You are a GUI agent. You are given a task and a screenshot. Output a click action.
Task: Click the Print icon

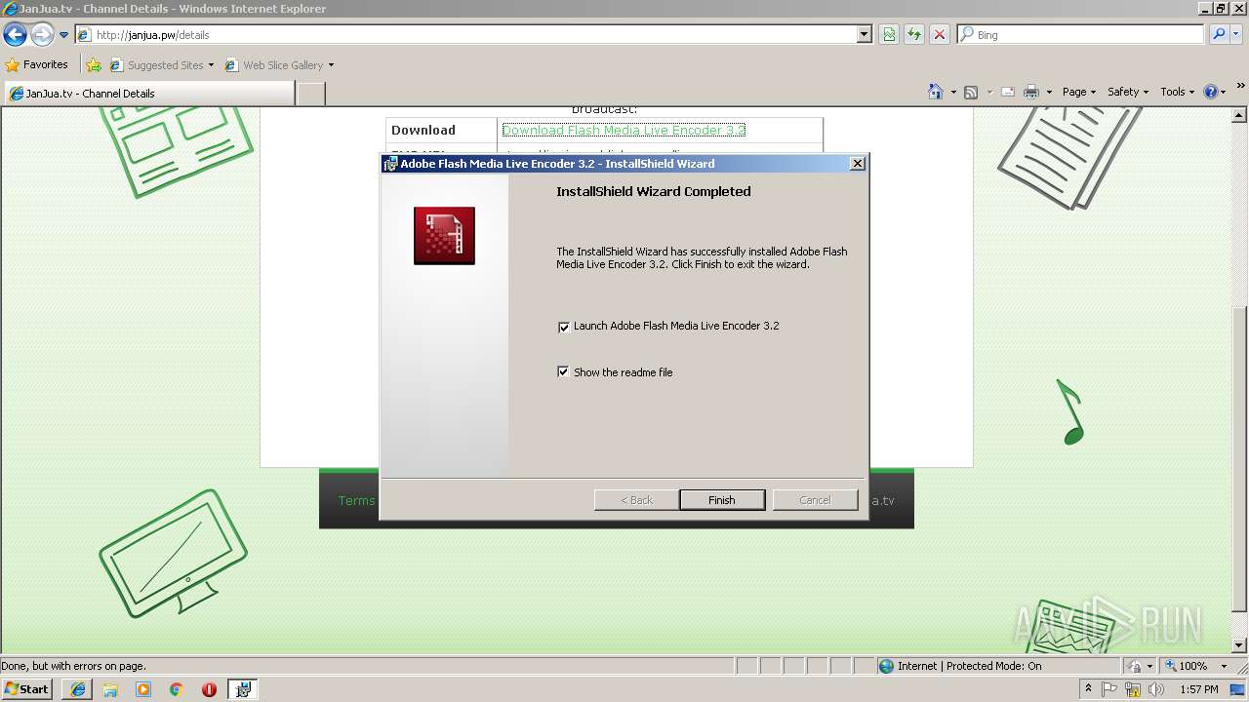(1031, 92)
